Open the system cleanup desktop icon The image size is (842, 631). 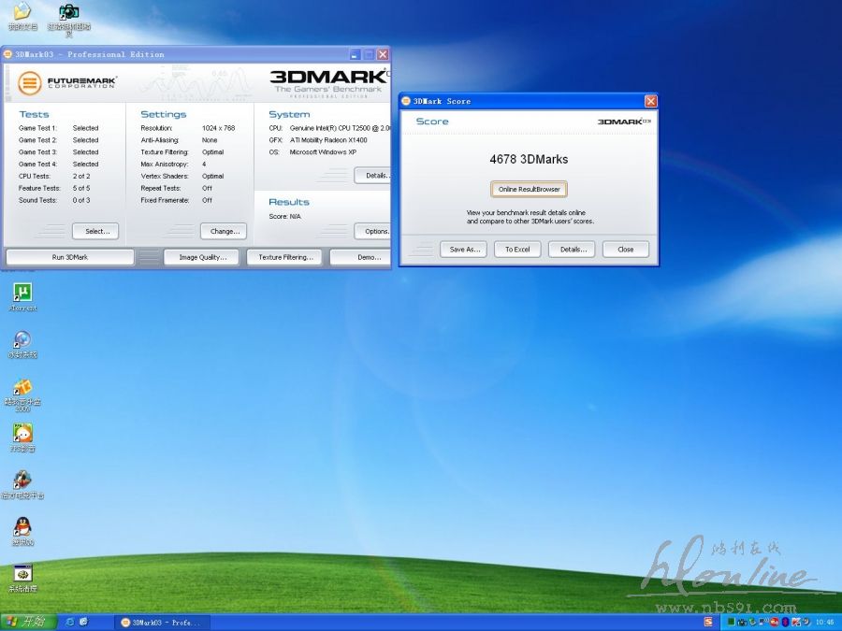pos(22,574)
